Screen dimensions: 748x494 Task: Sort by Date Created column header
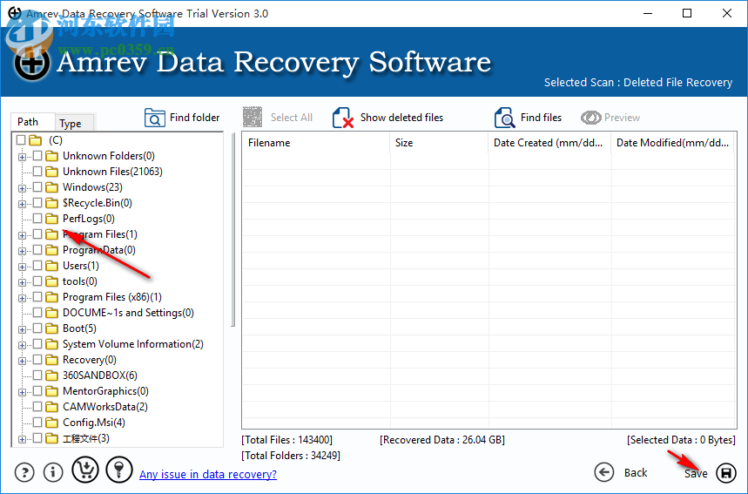(549, 143)
